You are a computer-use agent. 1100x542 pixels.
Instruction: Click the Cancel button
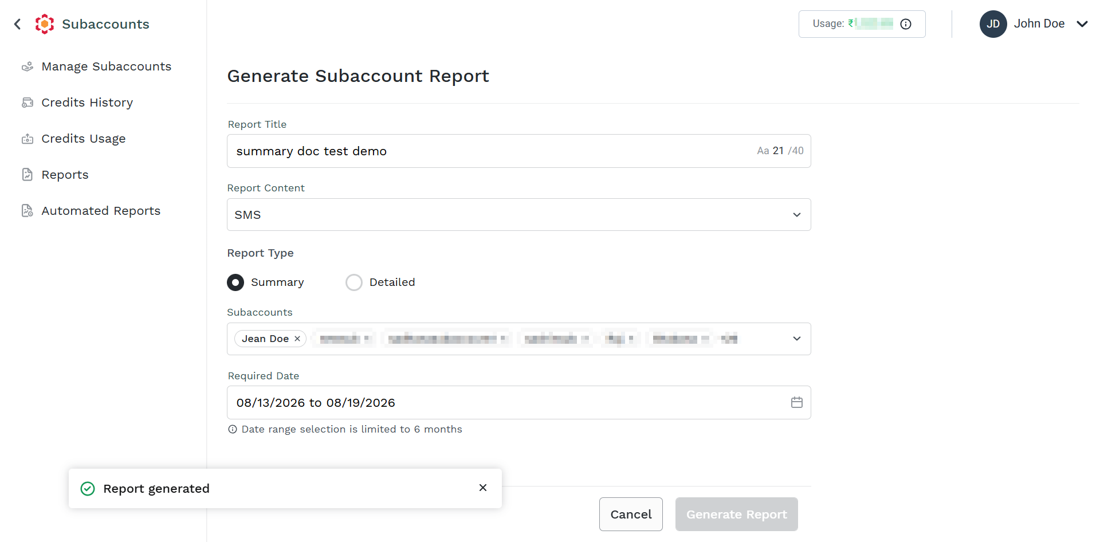[631, 514]
